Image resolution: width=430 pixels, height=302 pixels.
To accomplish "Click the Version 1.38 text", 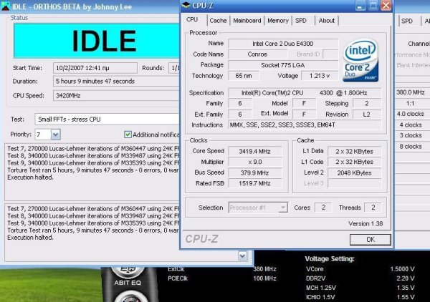I will click(365, 224).
